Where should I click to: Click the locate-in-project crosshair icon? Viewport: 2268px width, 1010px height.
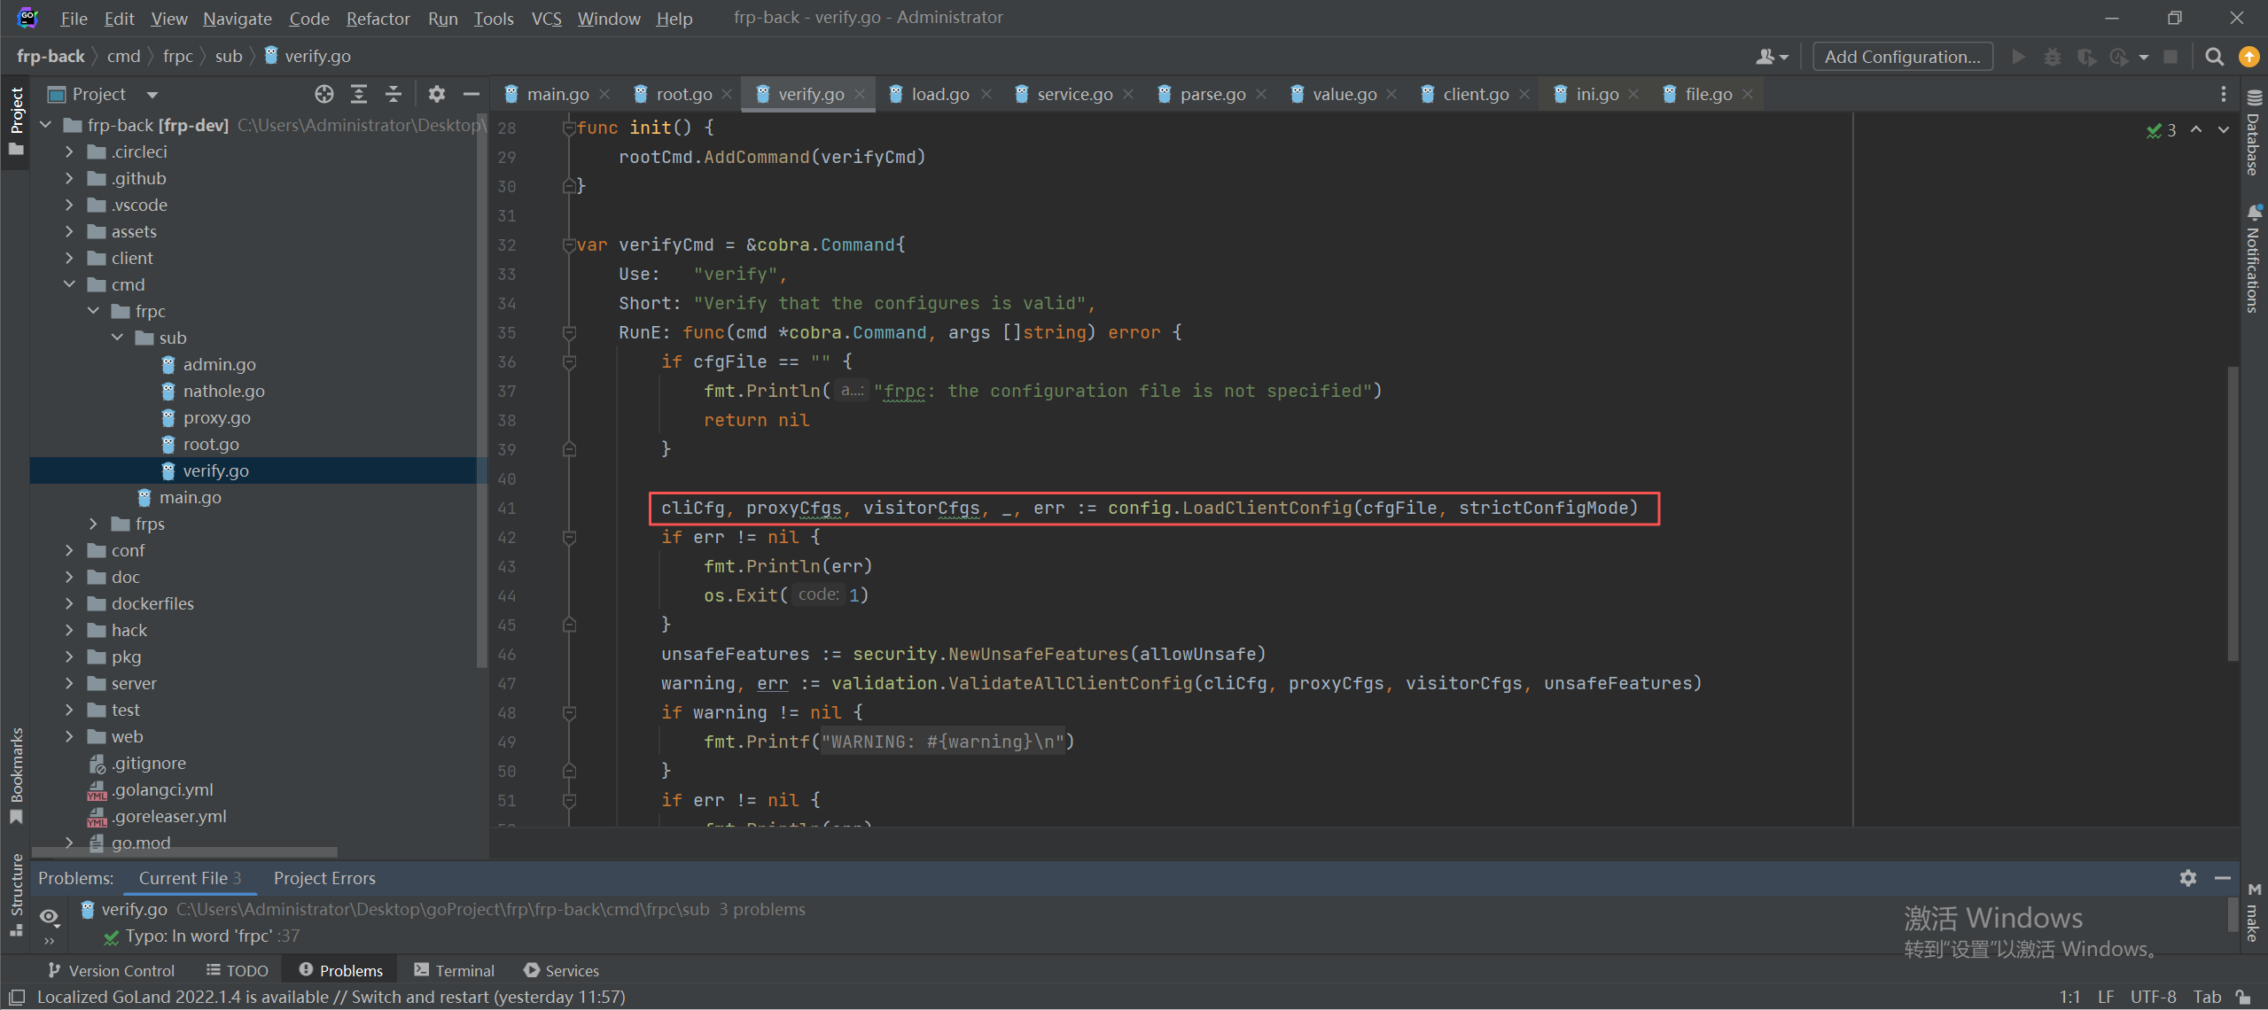[324, 94]
